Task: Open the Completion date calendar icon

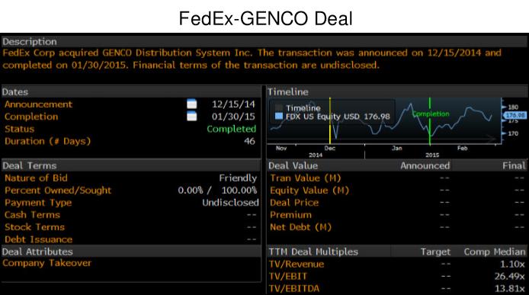Action: coord(191,117)
